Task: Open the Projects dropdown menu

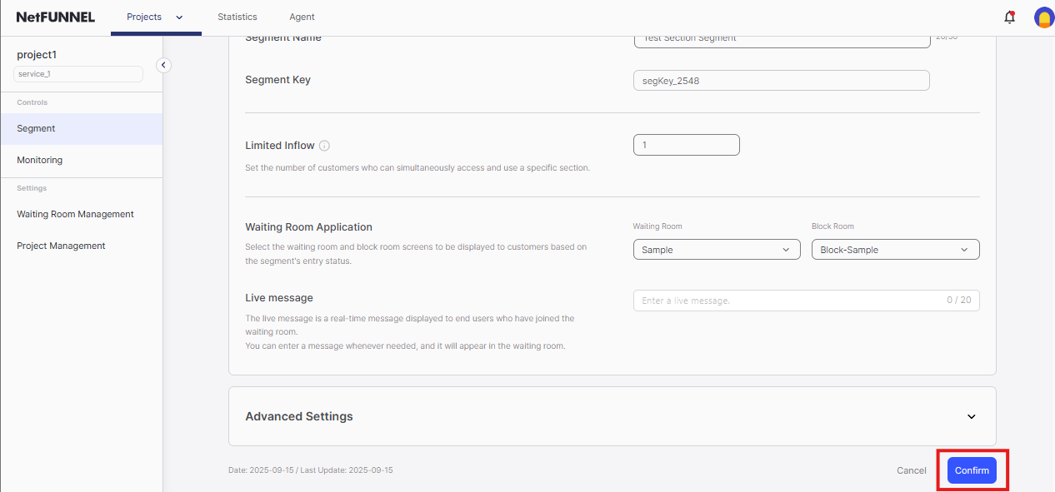Action: 155,17
